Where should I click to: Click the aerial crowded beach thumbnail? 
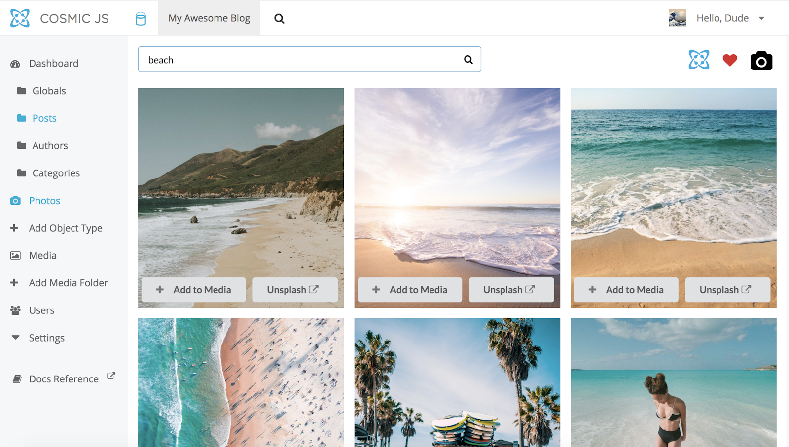[241, 382]
